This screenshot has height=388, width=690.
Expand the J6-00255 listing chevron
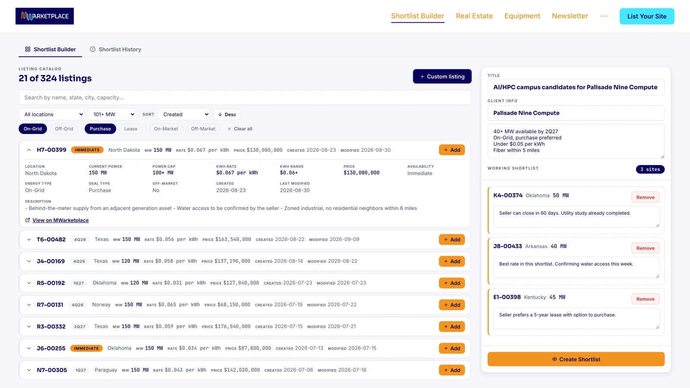click(x=29, y=348)
